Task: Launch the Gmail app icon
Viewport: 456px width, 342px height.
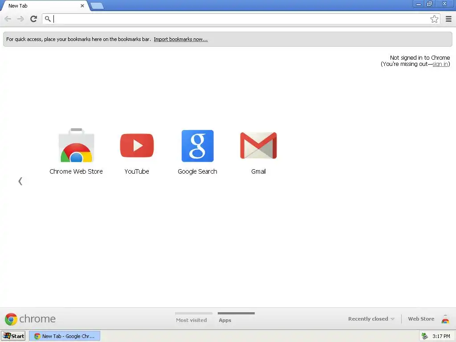Action: click(x=258, y=146)
